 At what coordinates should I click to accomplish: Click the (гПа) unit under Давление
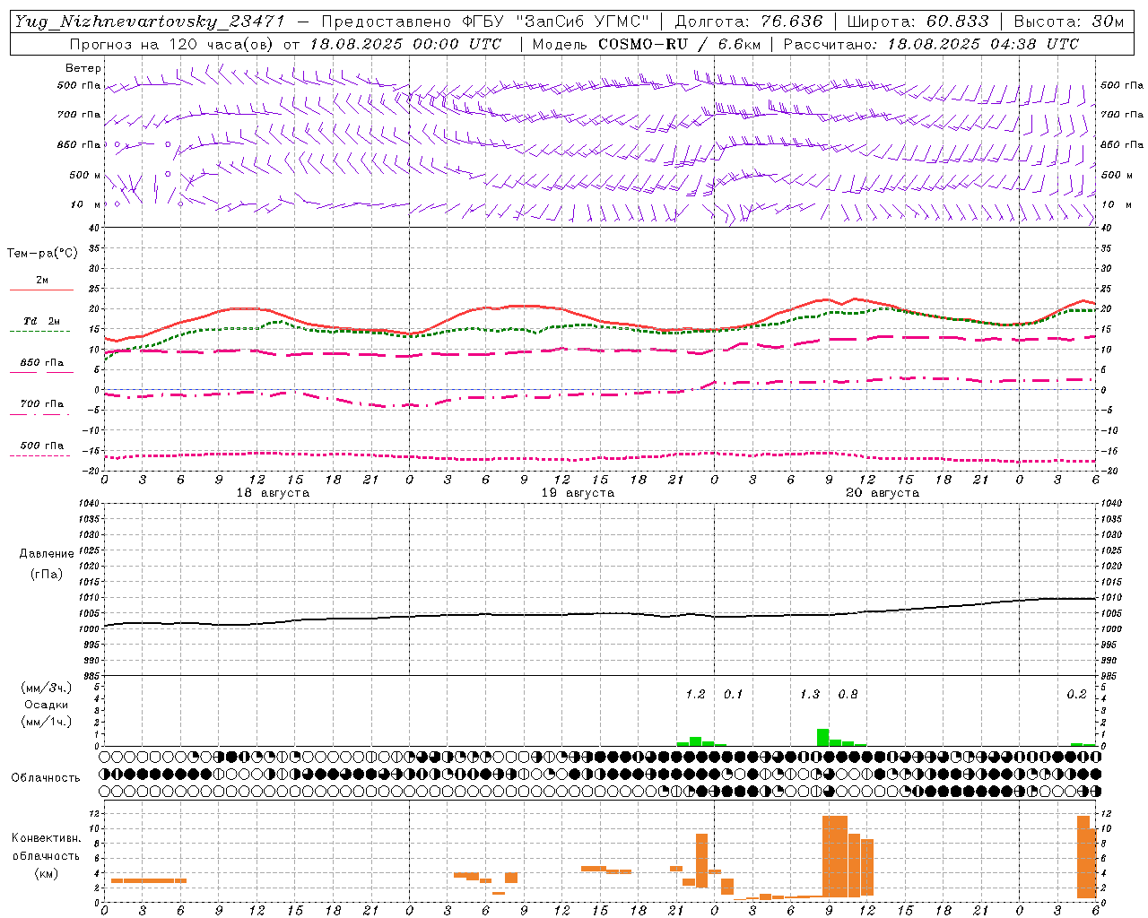point(47,574)
